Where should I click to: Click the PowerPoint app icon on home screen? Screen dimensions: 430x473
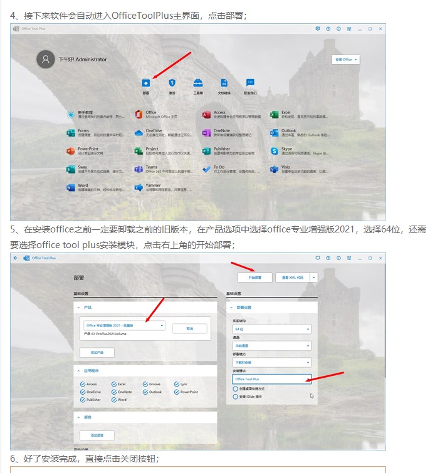click(x=71, y=151)
